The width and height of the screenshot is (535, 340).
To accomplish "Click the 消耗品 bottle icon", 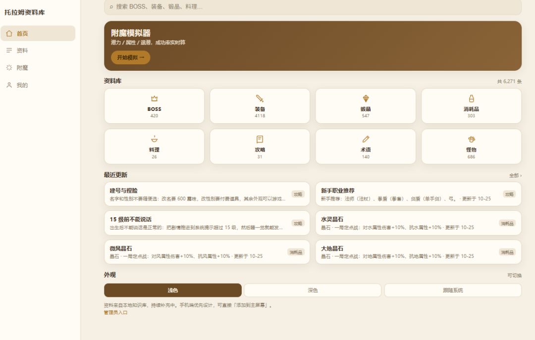I will (x=471, y=98).
